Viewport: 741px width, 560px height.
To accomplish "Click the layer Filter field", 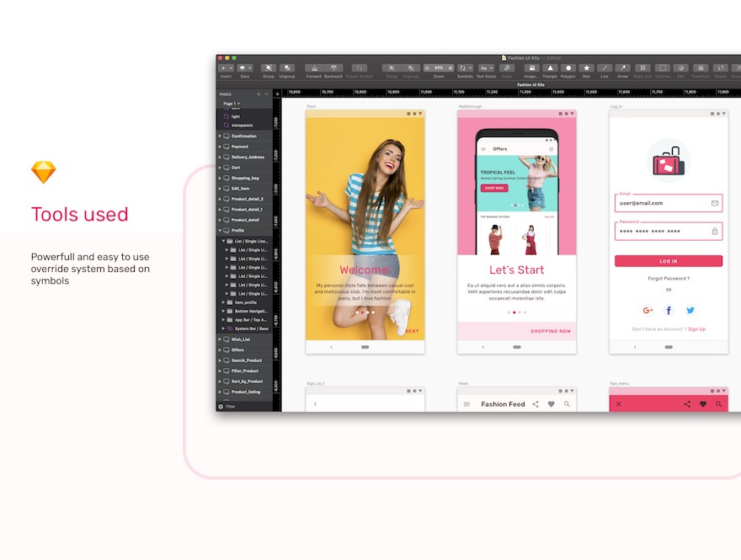I will [x=244, y=407].
